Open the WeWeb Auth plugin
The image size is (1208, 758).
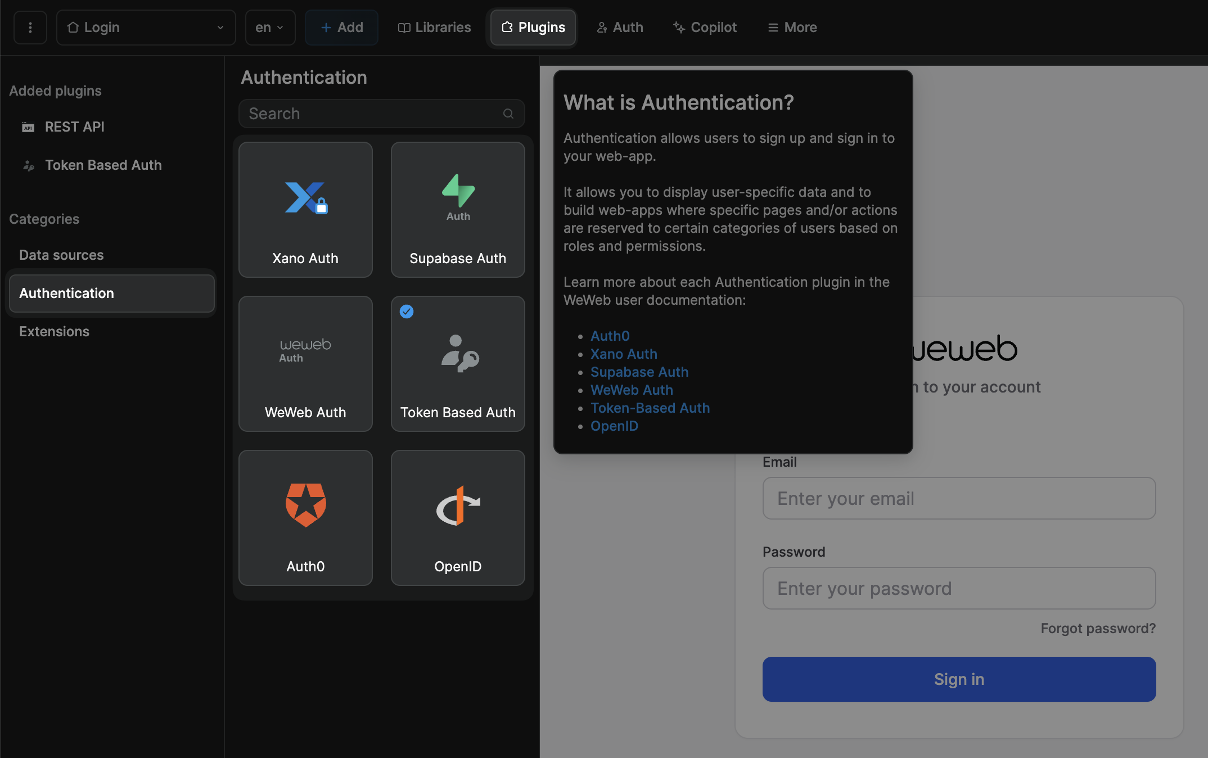click(305, 364)
